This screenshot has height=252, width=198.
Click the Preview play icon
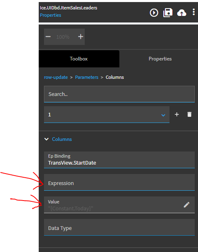click(154, 13)
